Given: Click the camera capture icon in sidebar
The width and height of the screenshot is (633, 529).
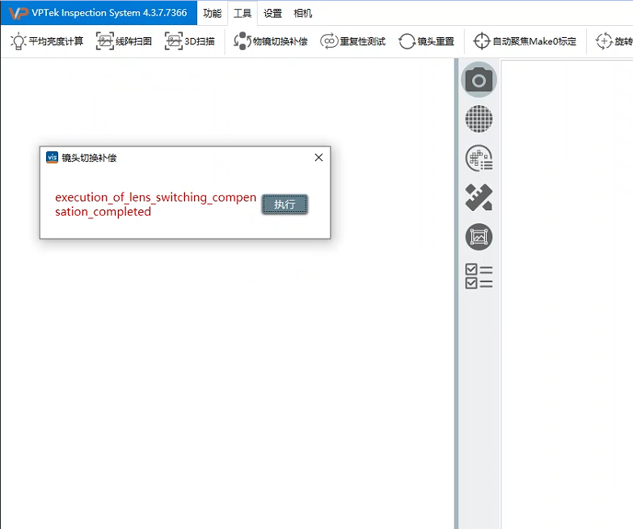Looking at the screenshot, I should click(479, 80).
